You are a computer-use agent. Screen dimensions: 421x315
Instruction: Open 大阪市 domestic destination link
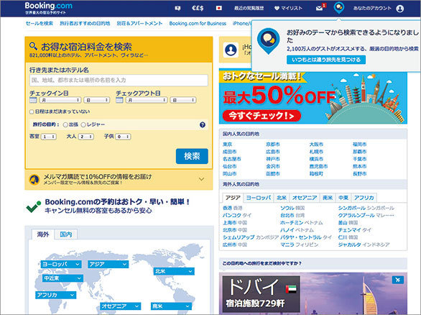(316, 145)
